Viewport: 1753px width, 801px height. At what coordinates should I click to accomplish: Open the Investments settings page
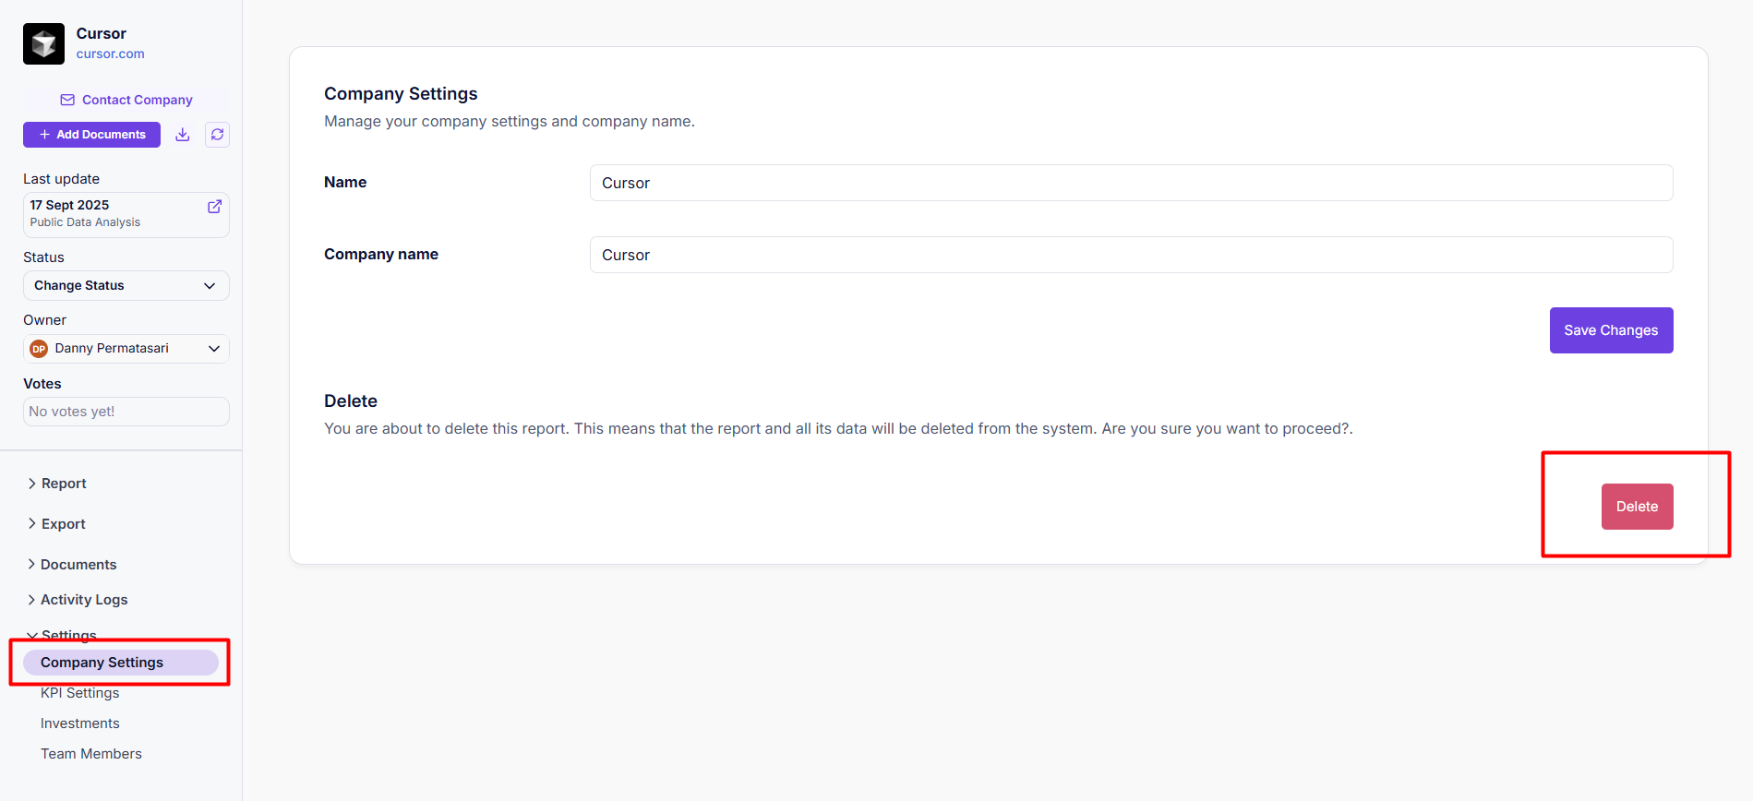coord(79,723)
